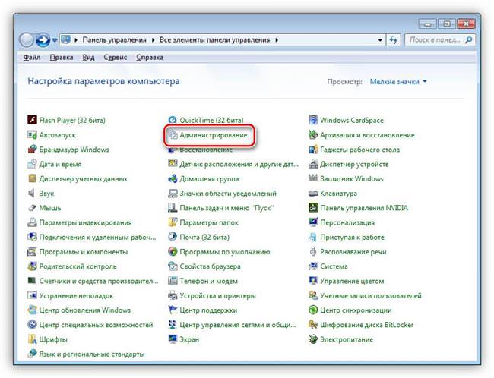This screenshot has height=378, width=494.
Task: Open the QuickTime icon
Action: coord(173,120)
